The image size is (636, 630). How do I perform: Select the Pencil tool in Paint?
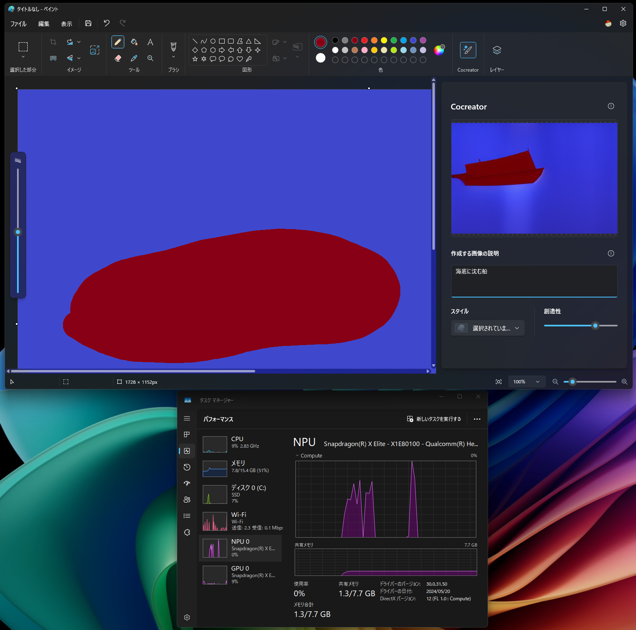(x=117, y=42)
